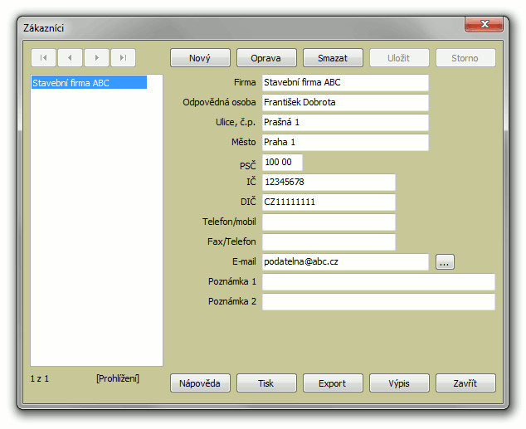
Task: Click the Poznámka 1 field
Action: pos(378,282)
